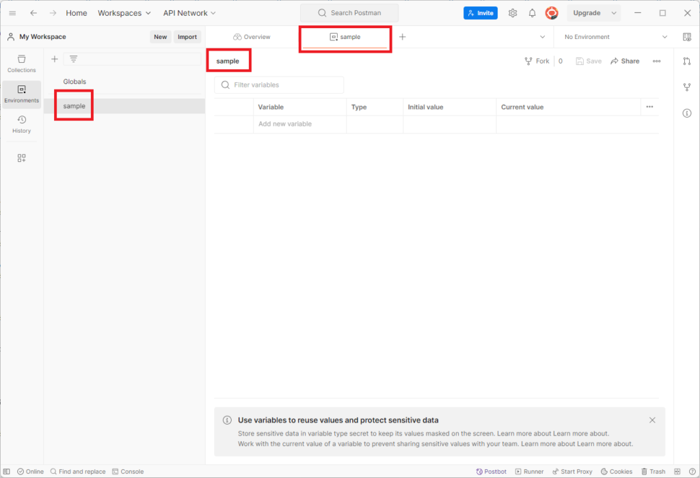Click the Save button
This screenshot has width=700, height=478.
click(589, 61)
